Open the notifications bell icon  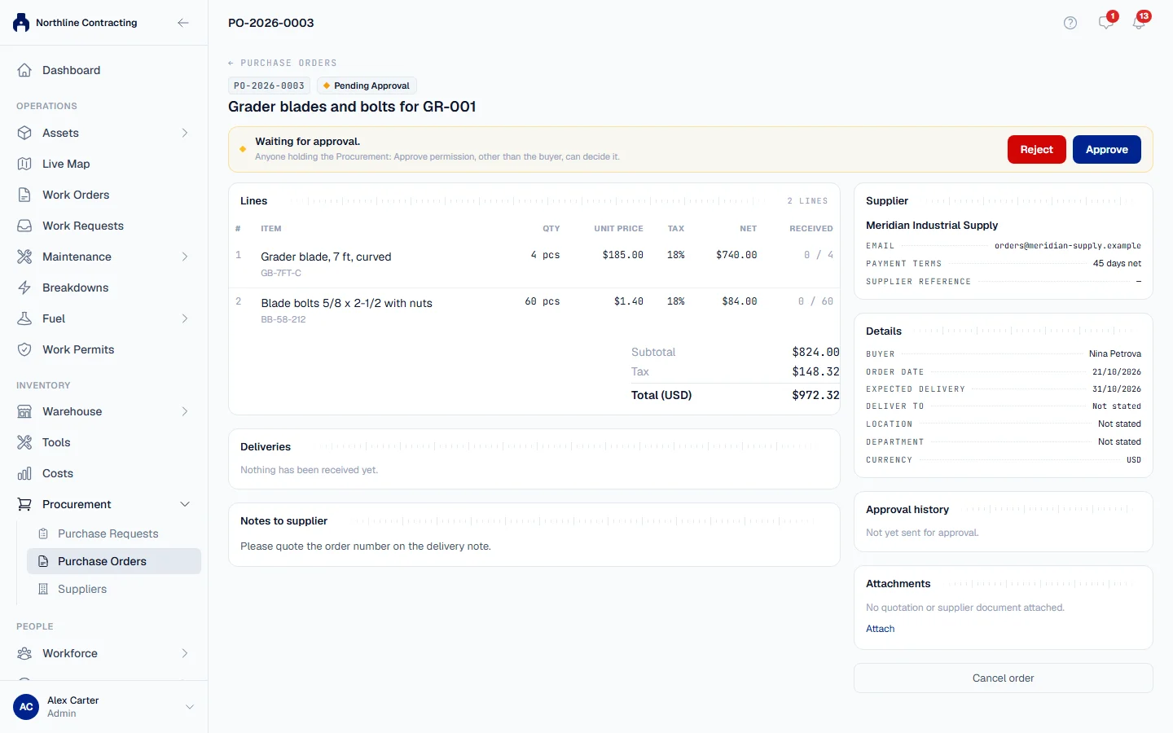(x=1139, y=22)
